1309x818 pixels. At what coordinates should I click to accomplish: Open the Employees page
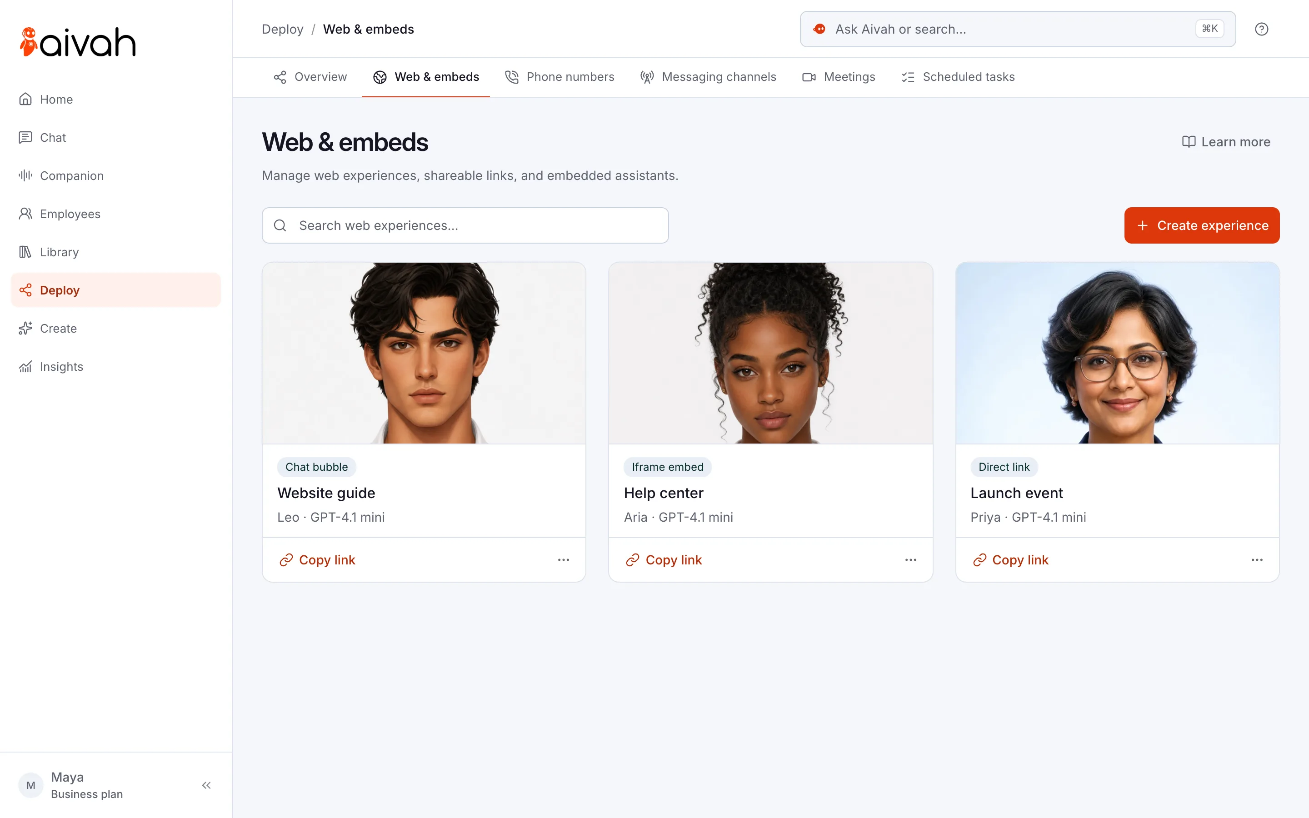pos(116,214)
